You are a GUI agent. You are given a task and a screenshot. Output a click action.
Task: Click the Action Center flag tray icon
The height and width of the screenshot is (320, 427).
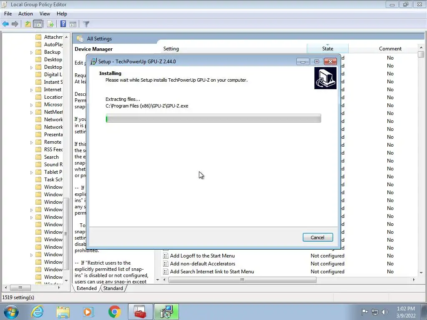click(x=364, y=312)
